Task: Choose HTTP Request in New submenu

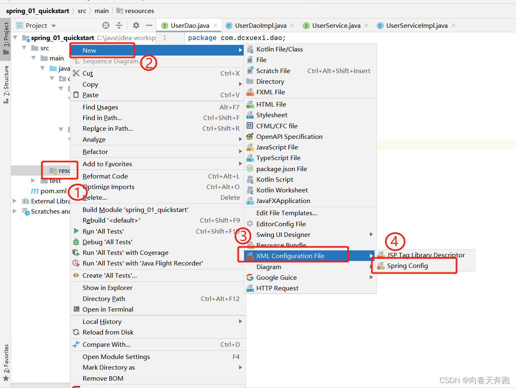Action: pos(310,288)
